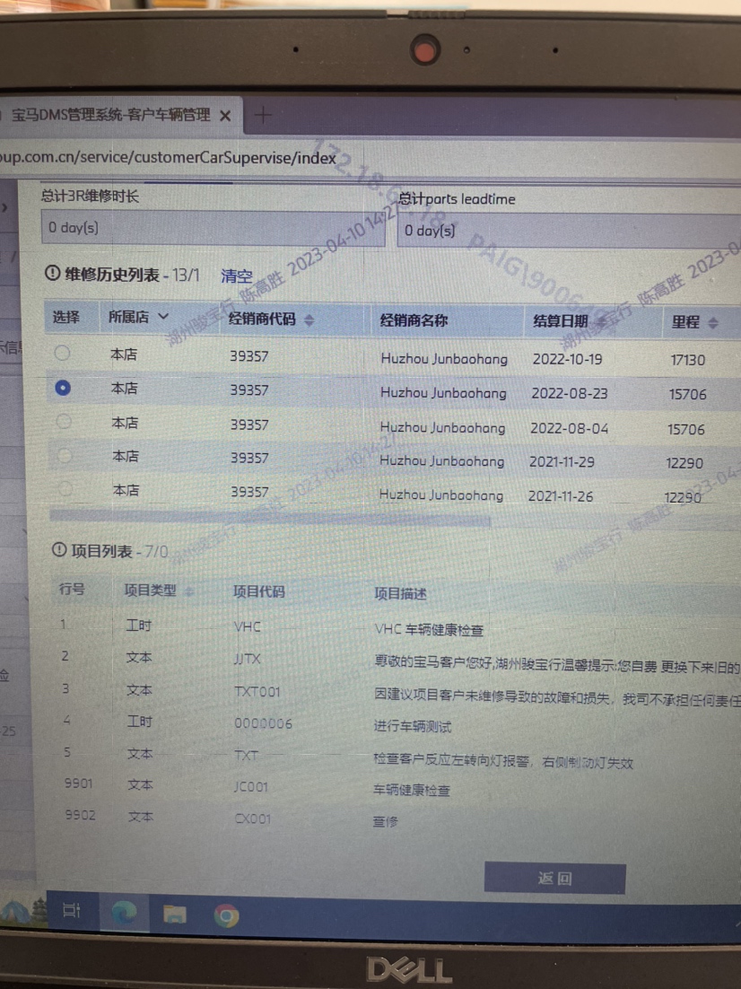Click 工时 type in item row 4
741x989 pixels.
(139, 721)
